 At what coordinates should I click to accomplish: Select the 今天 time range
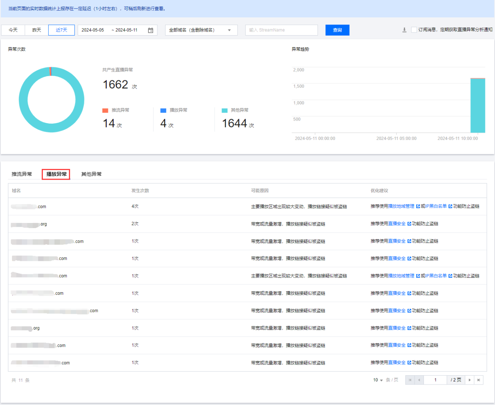point(13,30)
